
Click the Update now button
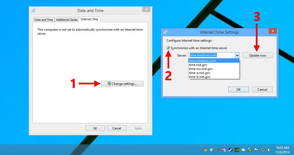click(258, 55)
